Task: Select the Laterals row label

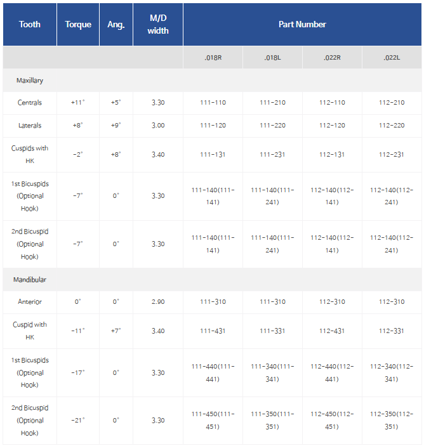Action: [x=30, y=126]
